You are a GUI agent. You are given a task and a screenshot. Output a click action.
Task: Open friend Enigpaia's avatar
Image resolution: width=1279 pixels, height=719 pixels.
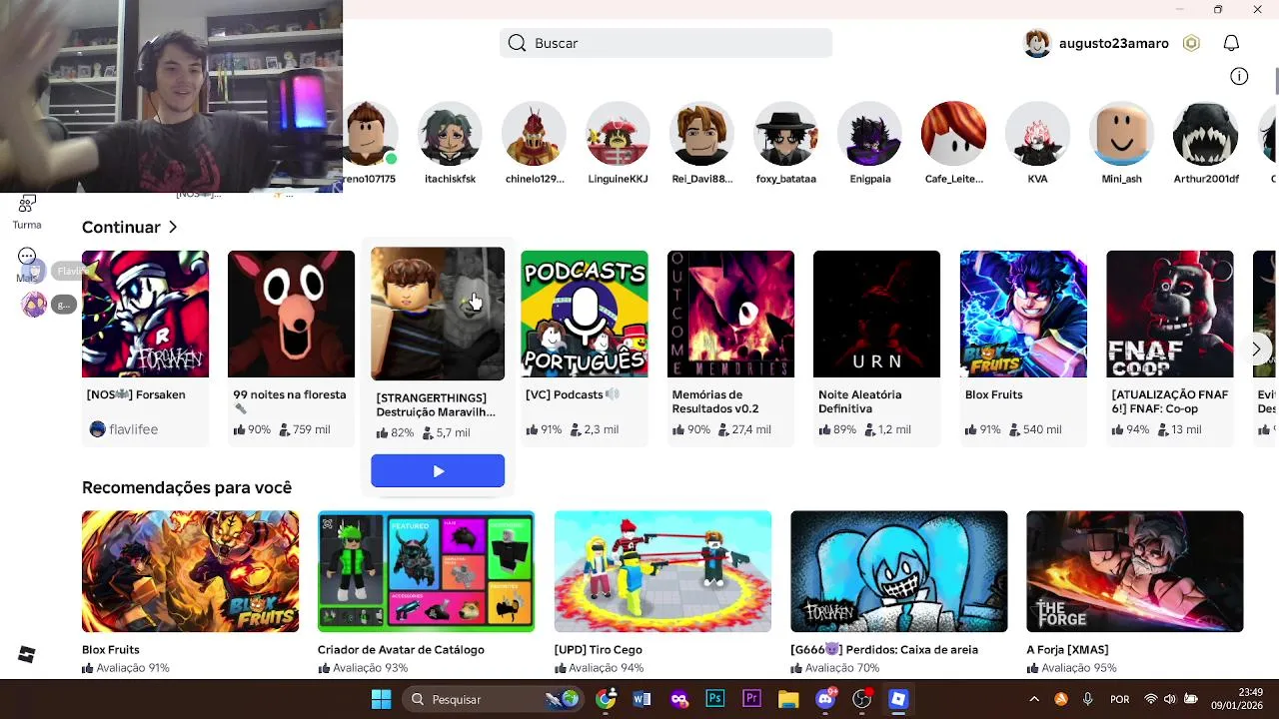coord(869,133)
